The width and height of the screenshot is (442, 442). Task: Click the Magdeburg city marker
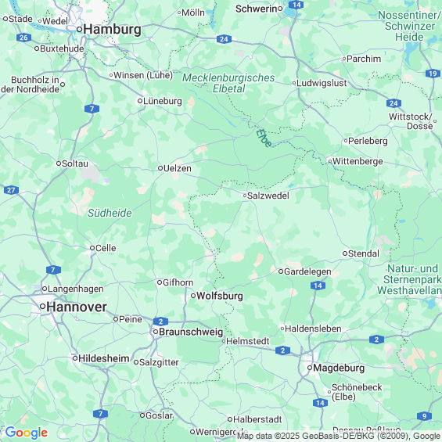(310, 368)
